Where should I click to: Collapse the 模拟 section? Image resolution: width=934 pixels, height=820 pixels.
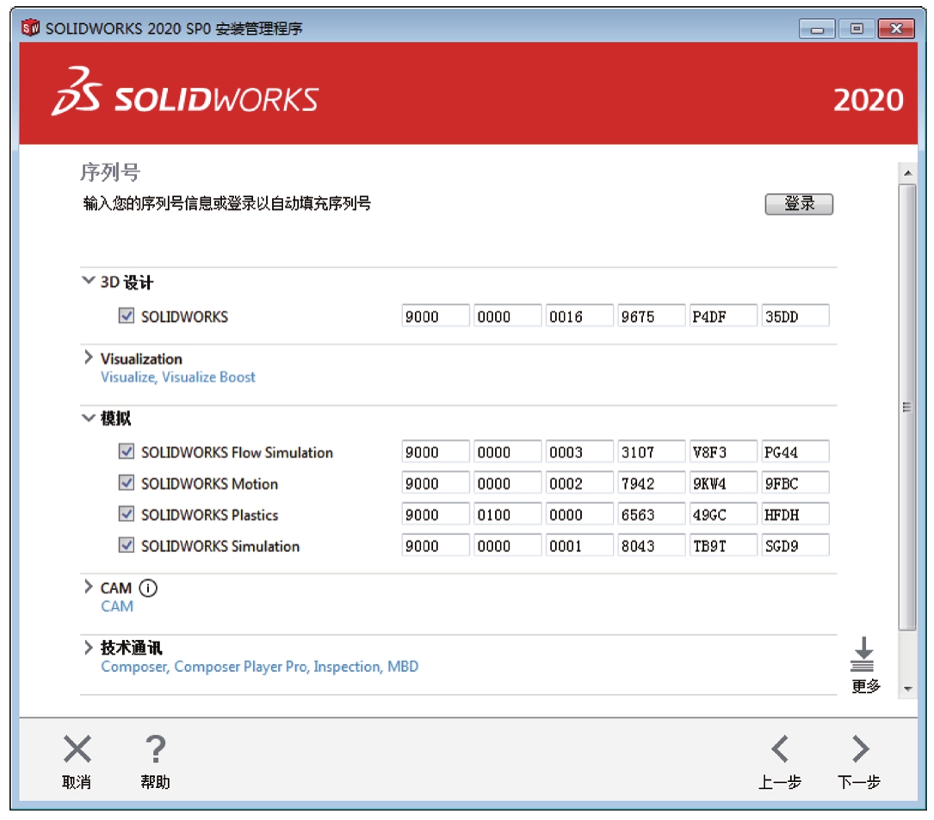[x=88, y=419]
